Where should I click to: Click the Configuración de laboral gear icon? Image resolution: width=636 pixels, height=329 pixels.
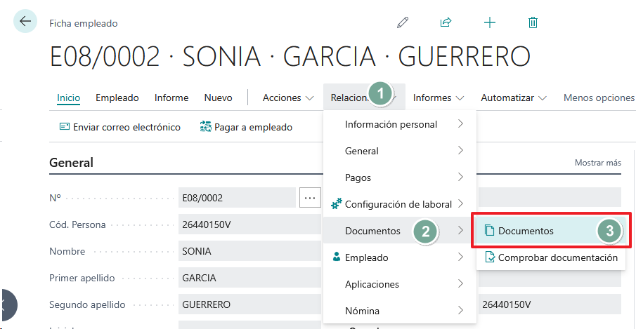coord(336,204)
